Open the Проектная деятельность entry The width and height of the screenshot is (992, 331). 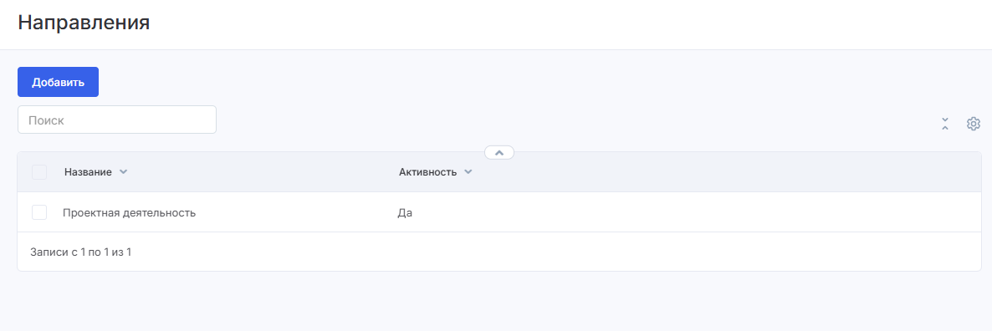click(129, 213)
